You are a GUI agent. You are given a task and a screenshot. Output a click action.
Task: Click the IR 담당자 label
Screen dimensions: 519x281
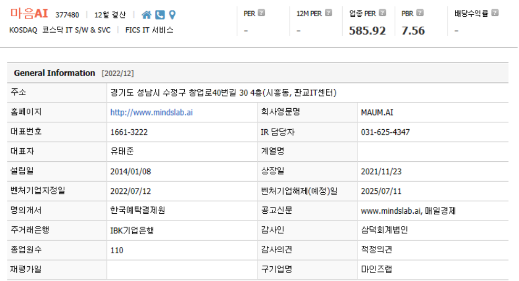[x=277, y=132]
